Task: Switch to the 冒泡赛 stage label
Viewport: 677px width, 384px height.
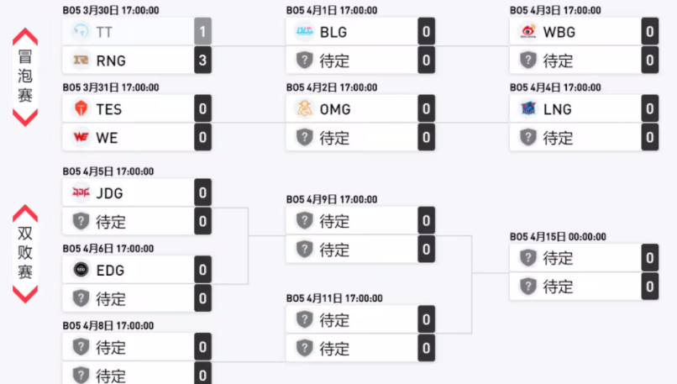Action: tap(25, 76)
